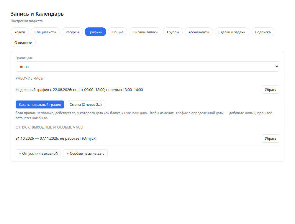This screenshot has height=224, width=295.
Task: Go to the Абонементы tab
Action: point(199,32)
